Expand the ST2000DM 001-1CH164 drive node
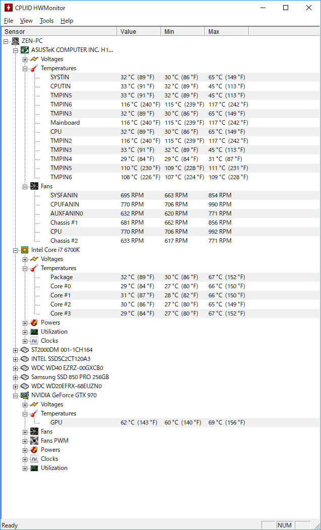The height and width of the screenshot is (530, 321). point(15,350)
